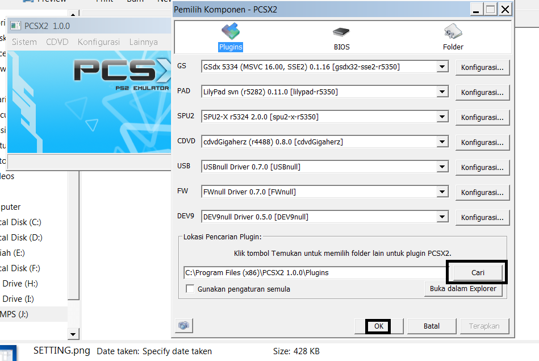This screenshot has width=539, height=361.
Task: Click the GSdx 5334 plugin combo box
Action: 325,67
